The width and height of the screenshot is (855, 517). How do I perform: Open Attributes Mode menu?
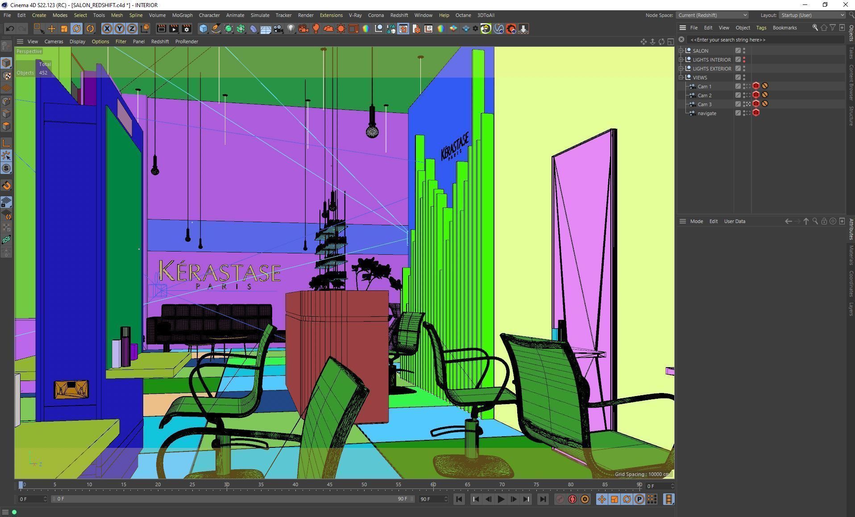(x=696, y=221)
